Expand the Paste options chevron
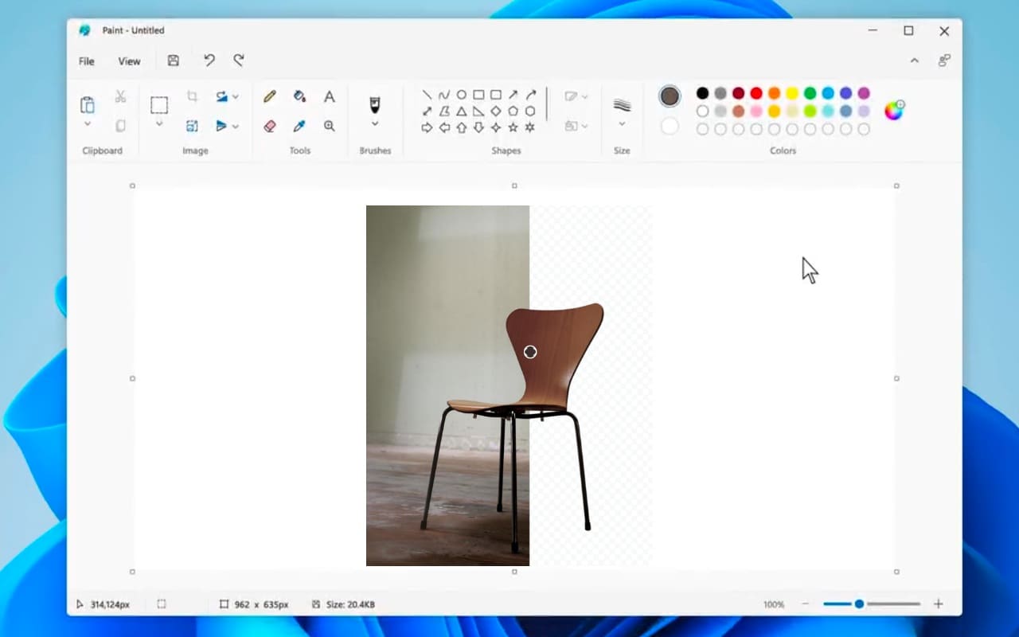 tap(88, 124)
